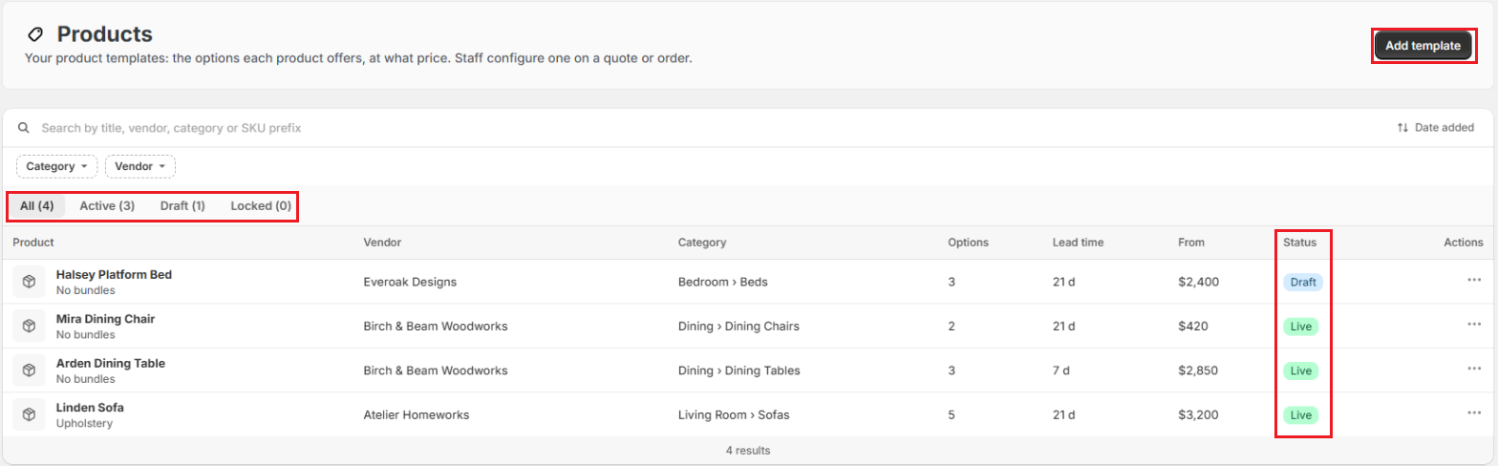Click the $2,400 price cell

tap(1199, 282)
